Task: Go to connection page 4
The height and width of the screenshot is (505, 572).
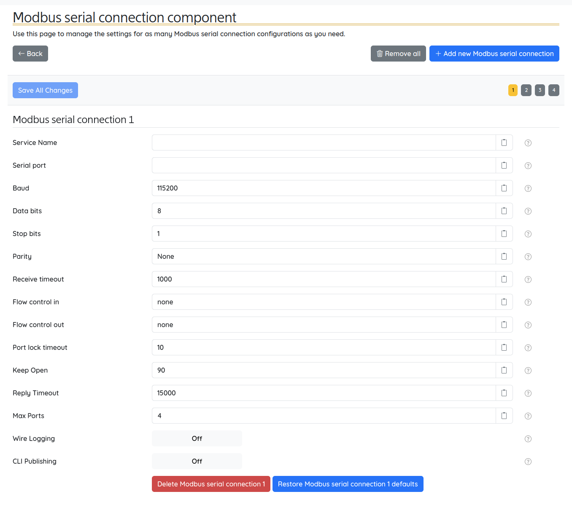Action: (554, 90)
